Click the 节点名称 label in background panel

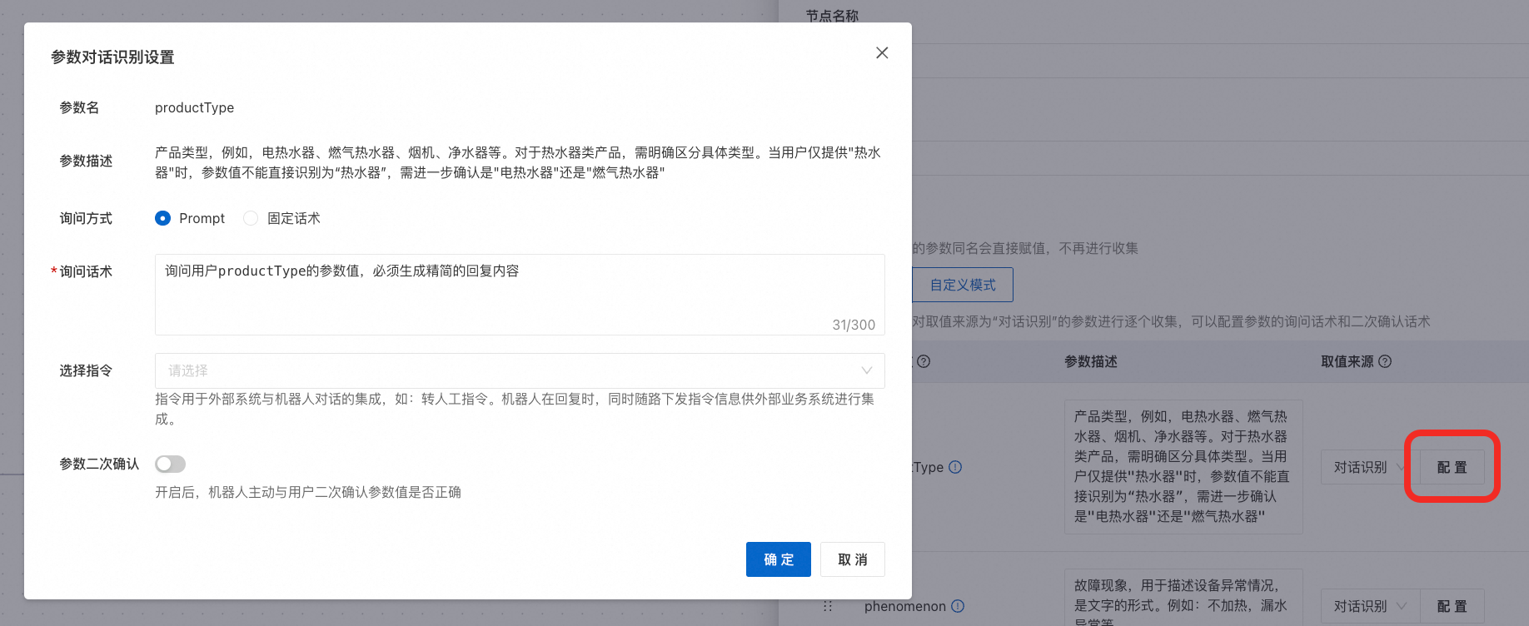(832, 16)
